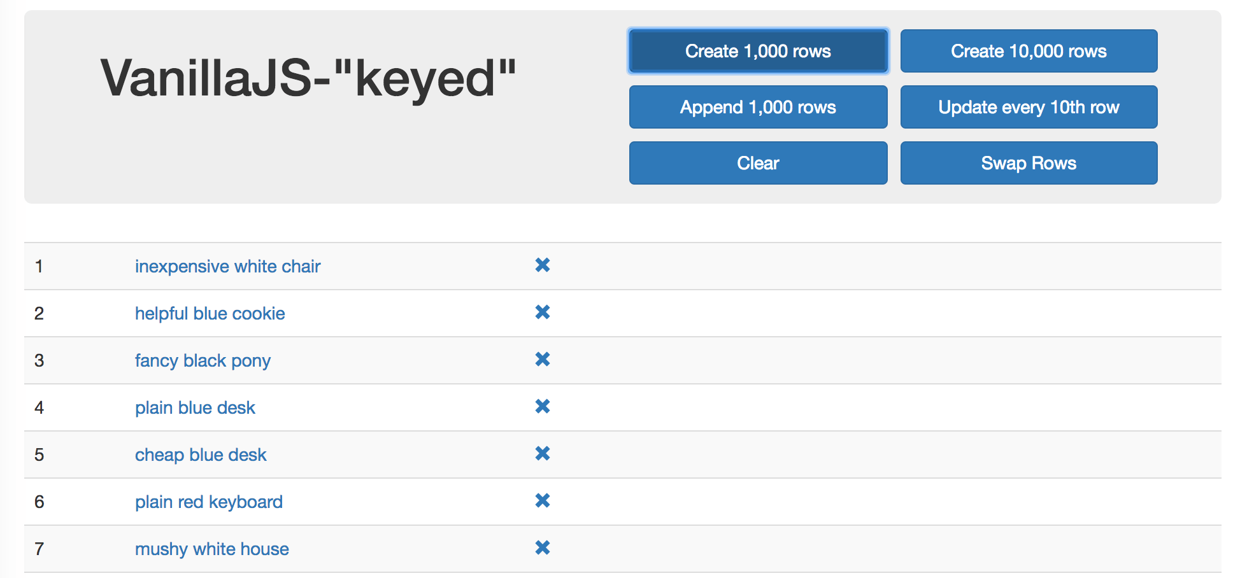Click the Swap Rows button
The width and height of the screenshot is (1233, 578).
[x=1028, y=163]
